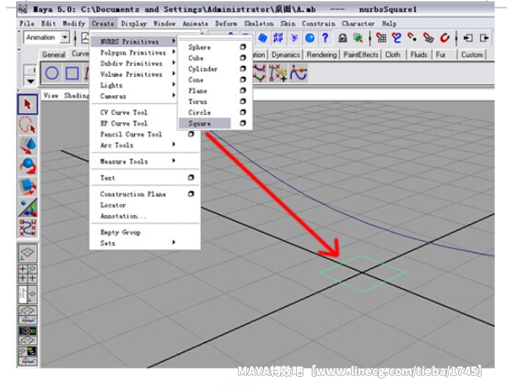
Task: Click the rightmost blue curve shelf icon
Action: pos(299,73)
